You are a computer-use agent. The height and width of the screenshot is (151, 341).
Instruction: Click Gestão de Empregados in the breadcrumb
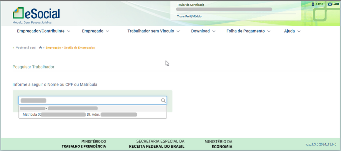(79, 48)
